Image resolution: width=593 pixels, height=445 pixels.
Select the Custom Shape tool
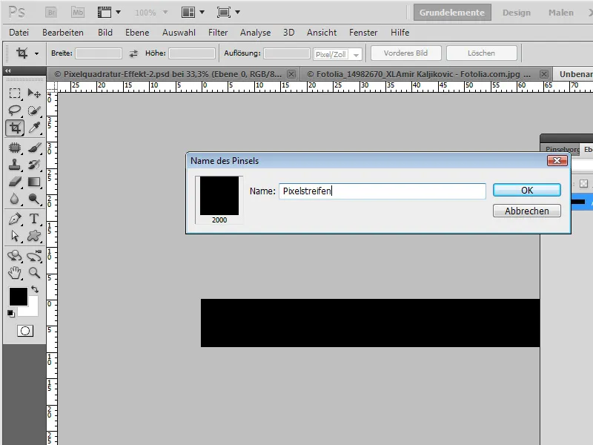coord(34,236)
